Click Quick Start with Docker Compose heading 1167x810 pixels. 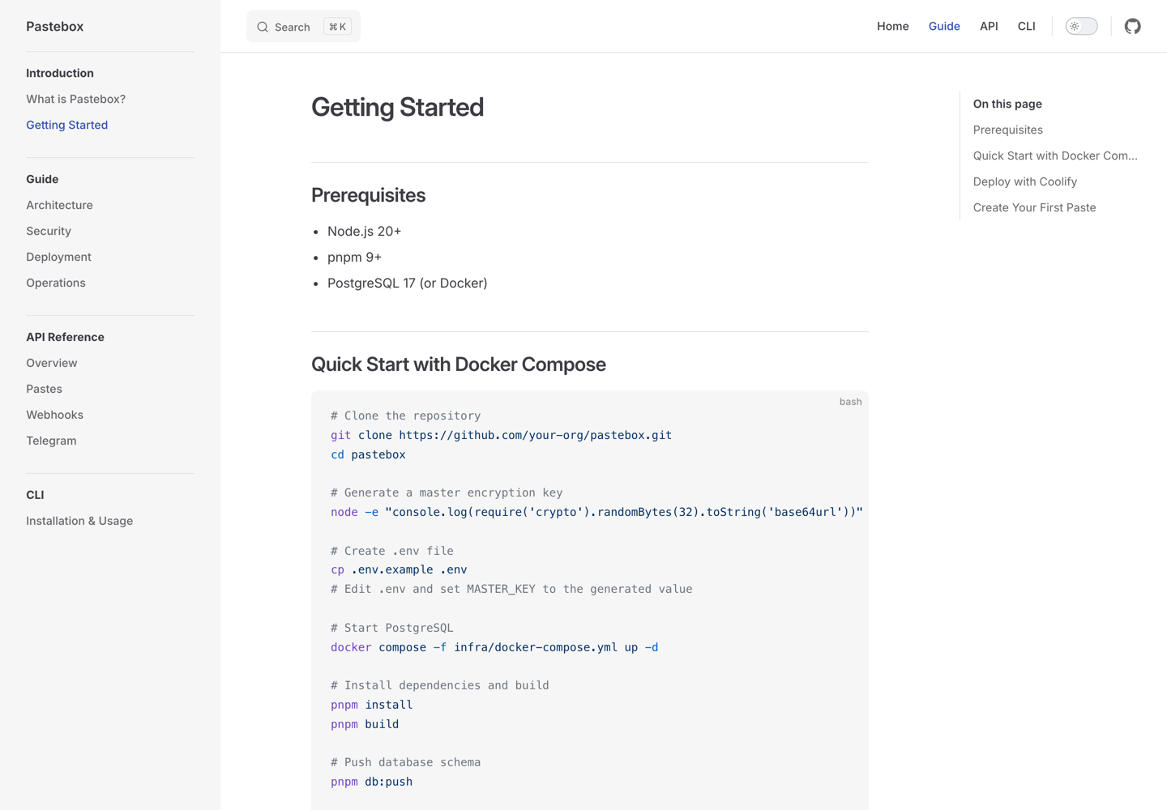[x=459, y=364]
